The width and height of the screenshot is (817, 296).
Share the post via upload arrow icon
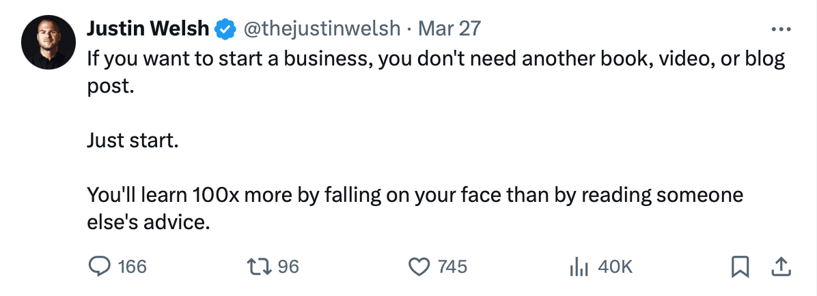(x=780, y=266)
